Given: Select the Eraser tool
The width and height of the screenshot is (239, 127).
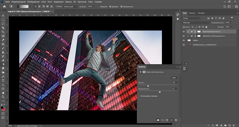Looking at the screenshot, I should pyautogui.click(x=3, y=61).
